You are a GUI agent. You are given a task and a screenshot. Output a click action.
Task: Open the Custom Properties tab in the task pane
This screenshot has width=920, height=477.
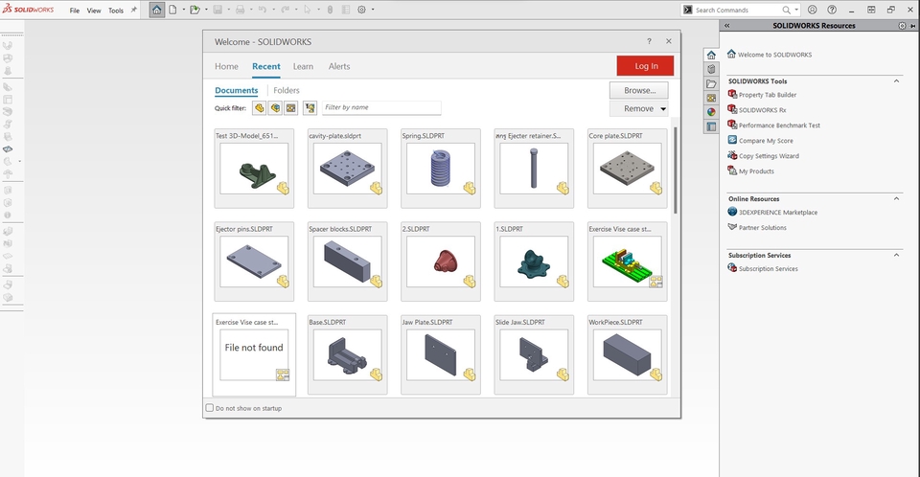[711, 126]
